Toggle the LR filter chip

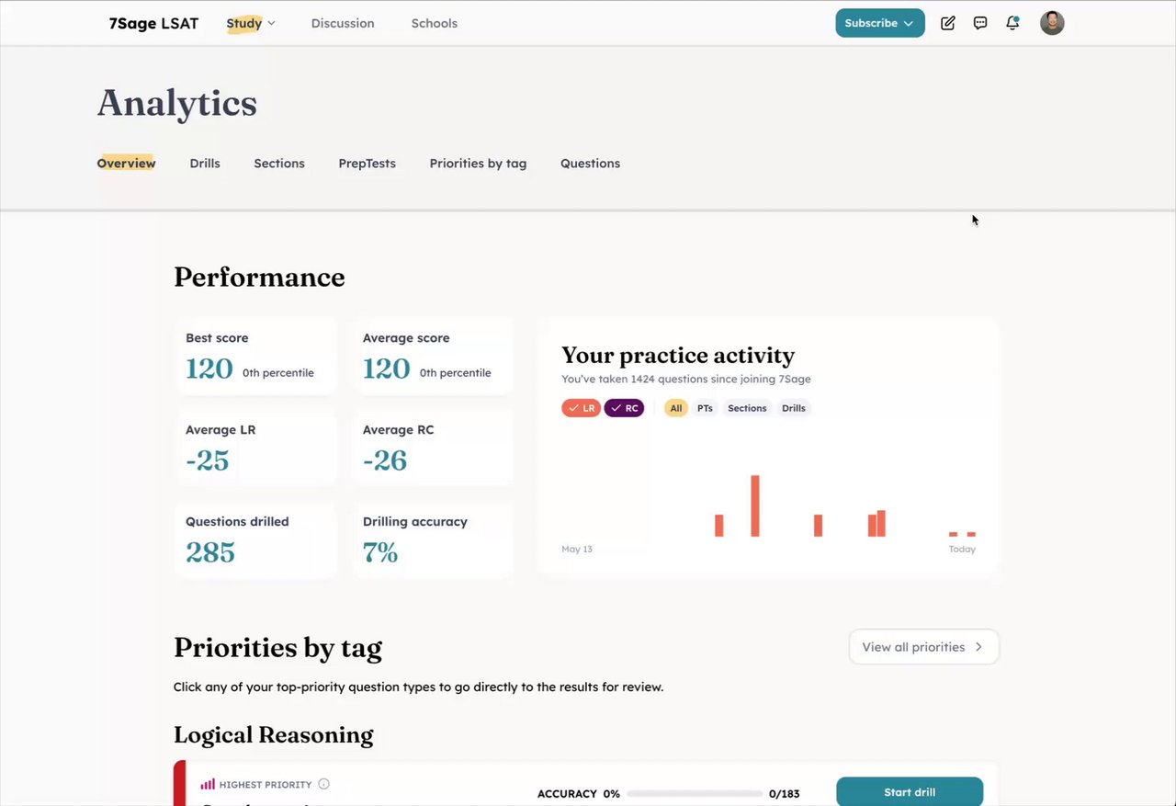click(581, 408)
